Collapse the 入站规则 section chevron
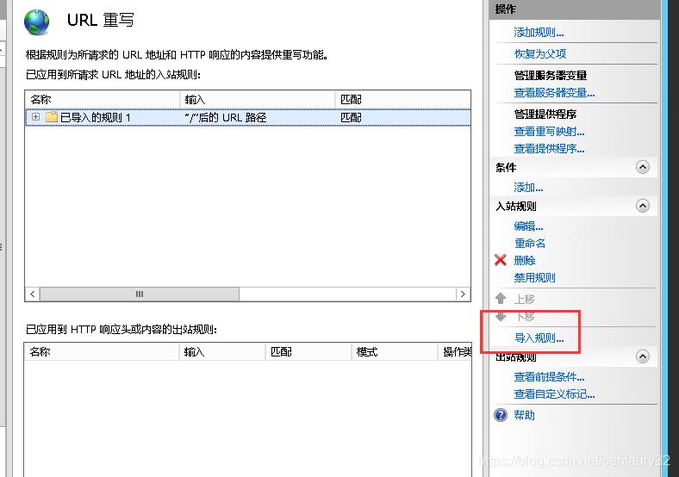This screenshot has width=679, height=477. point(643,206)
